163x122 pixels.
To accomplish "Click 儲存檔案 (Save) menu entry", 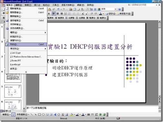I will (x=26, y=20).
